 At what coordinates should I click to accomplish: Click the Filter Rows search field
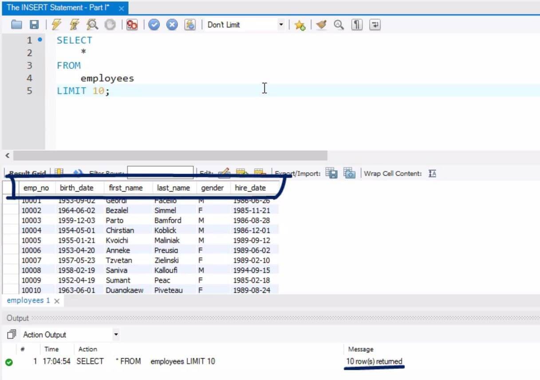[x=161, y=172]
